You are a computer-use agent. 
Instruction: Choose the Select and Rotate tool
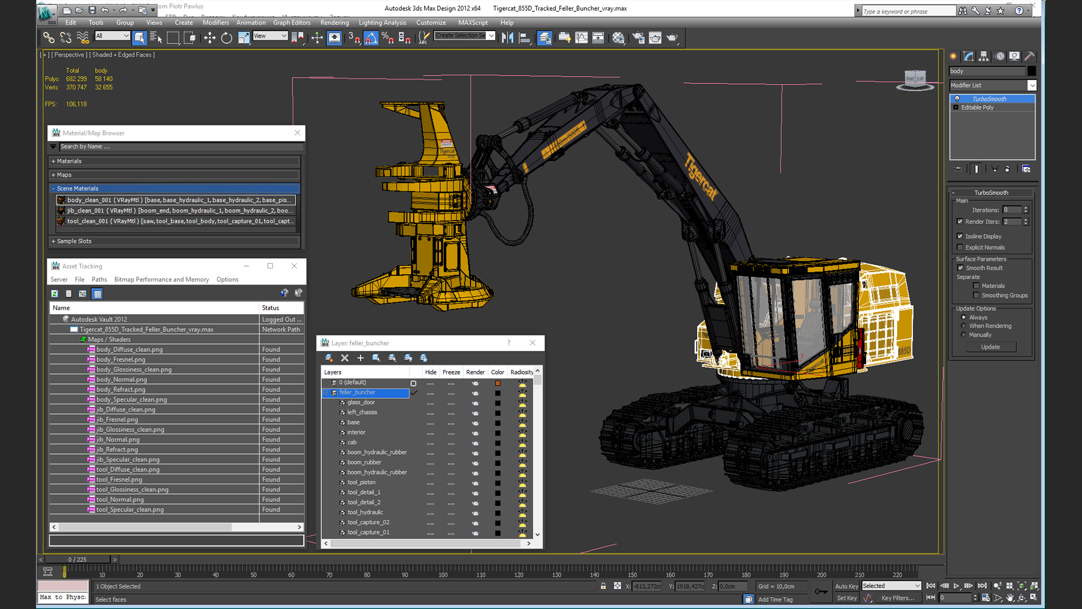[227, 38]
